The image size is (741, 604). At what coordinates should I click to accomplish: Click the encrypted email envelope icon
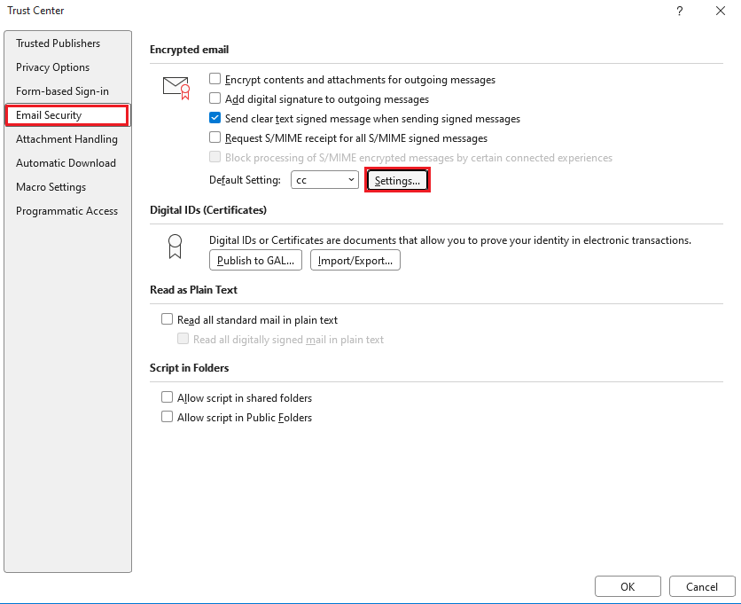click(x=176, y=87)
